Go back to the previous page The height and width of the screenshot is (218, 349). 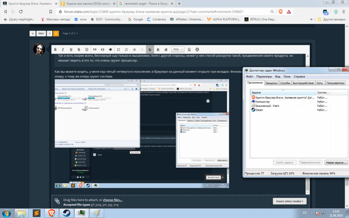[x=5, y=12]
